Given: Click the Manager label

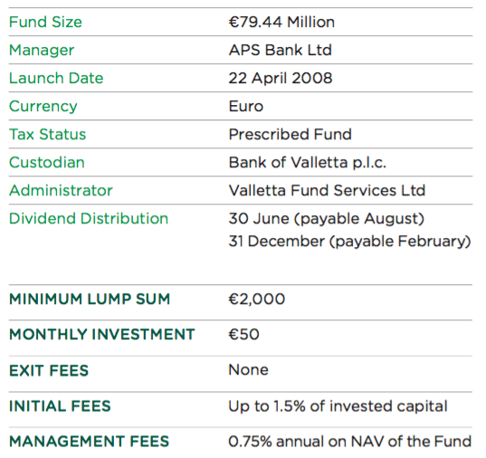Looking at the screenshot, I should click(x=42, y=50).
